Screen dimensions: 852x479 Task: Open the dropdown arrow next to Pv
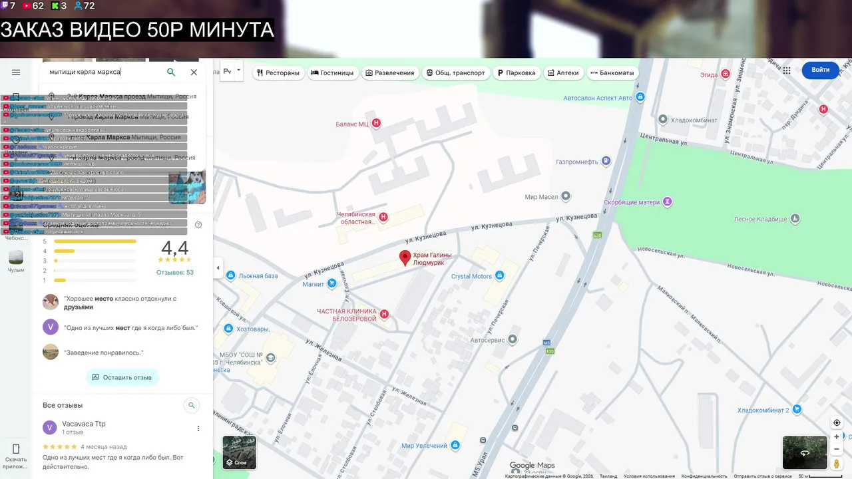[239, 70]
